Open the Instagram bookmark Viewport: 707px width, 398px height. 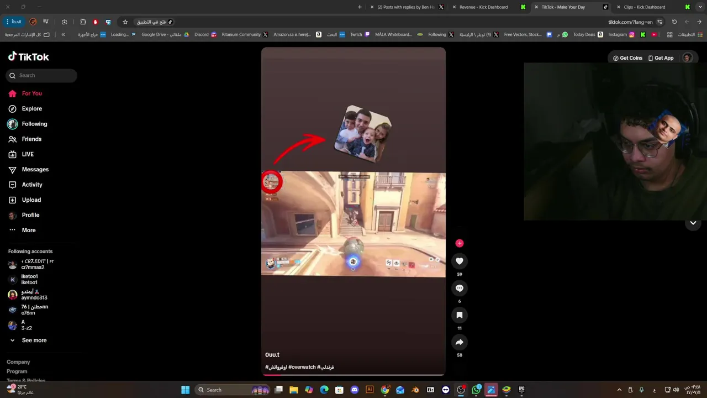(621, 34)
